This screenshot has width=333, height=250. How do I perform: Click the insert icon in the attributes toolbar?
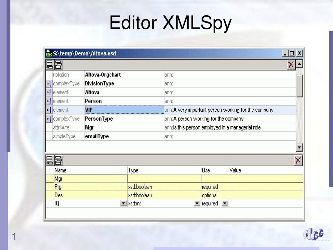(59, 160)
